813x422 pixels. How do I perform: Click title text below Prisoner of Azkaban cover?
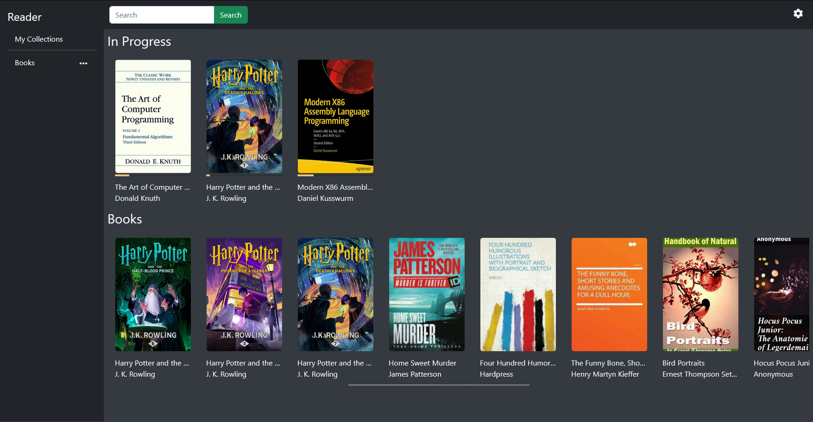click(243, 363)
